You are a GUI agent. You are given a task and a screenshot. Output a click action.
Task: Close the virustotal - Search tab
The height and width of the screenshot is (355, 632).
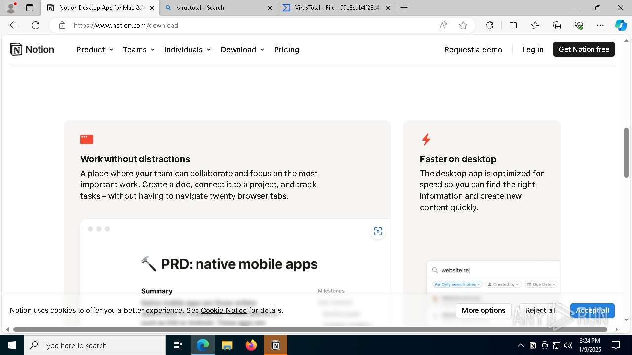click(270, 8)
